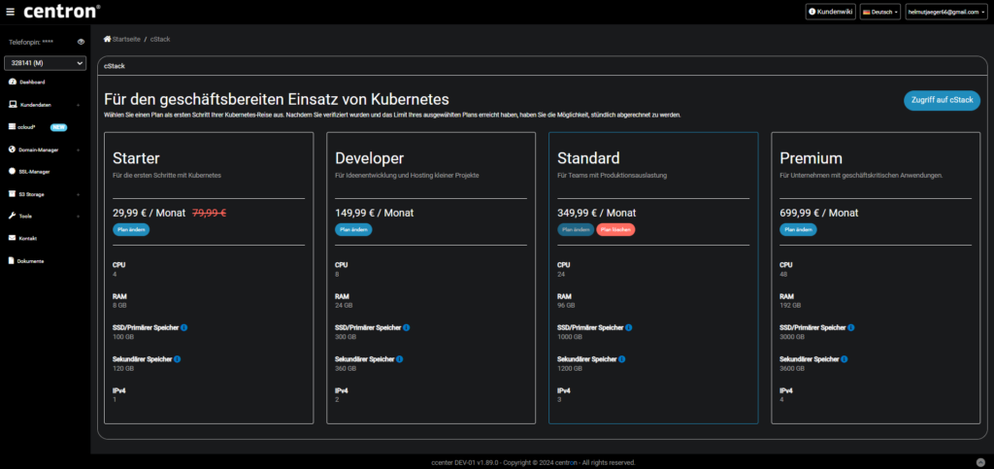The image size is (994, 469).
Task: Click the scroll-to-top arrow in footer
Action: point(981,462)
